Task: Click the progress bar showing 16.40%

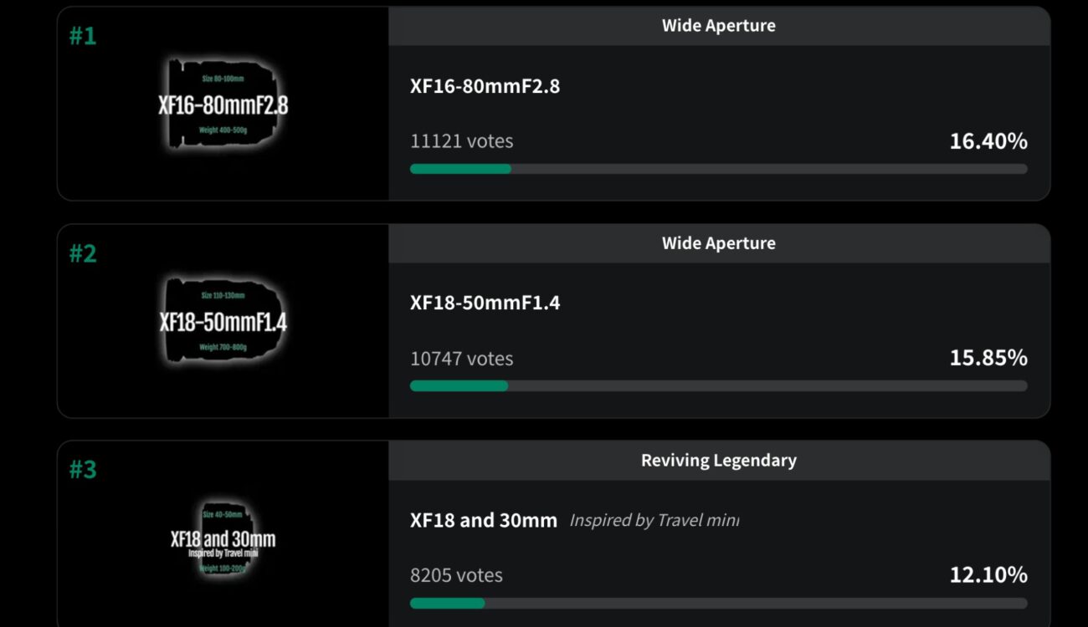Action: tap(718, 169)
